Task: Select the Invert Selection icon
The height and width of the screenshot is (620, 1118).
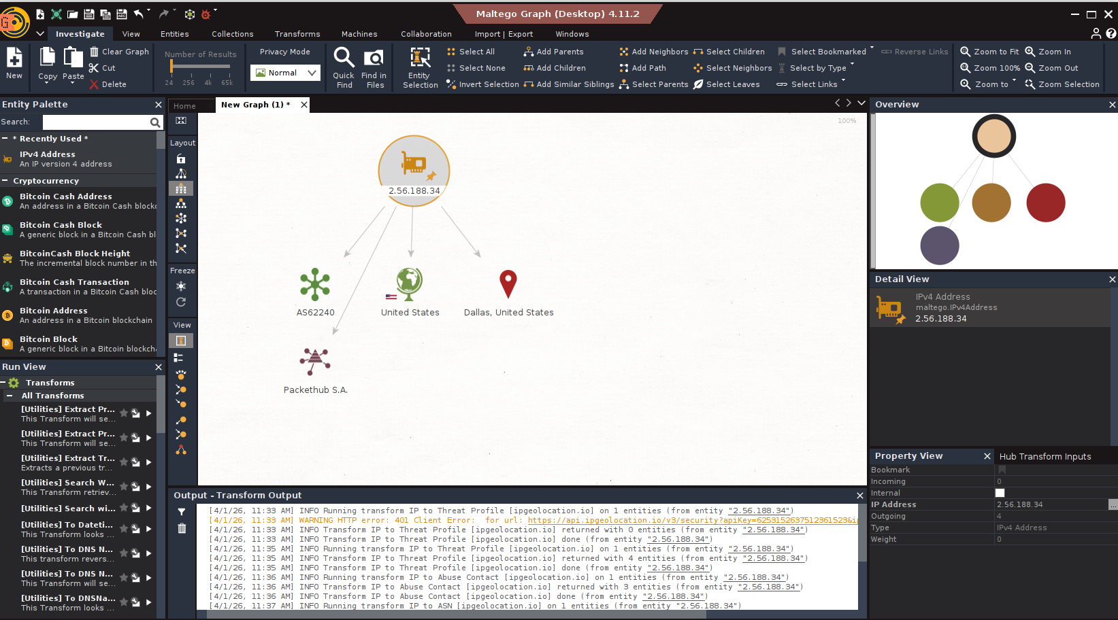Action: [x=450, y=84]
